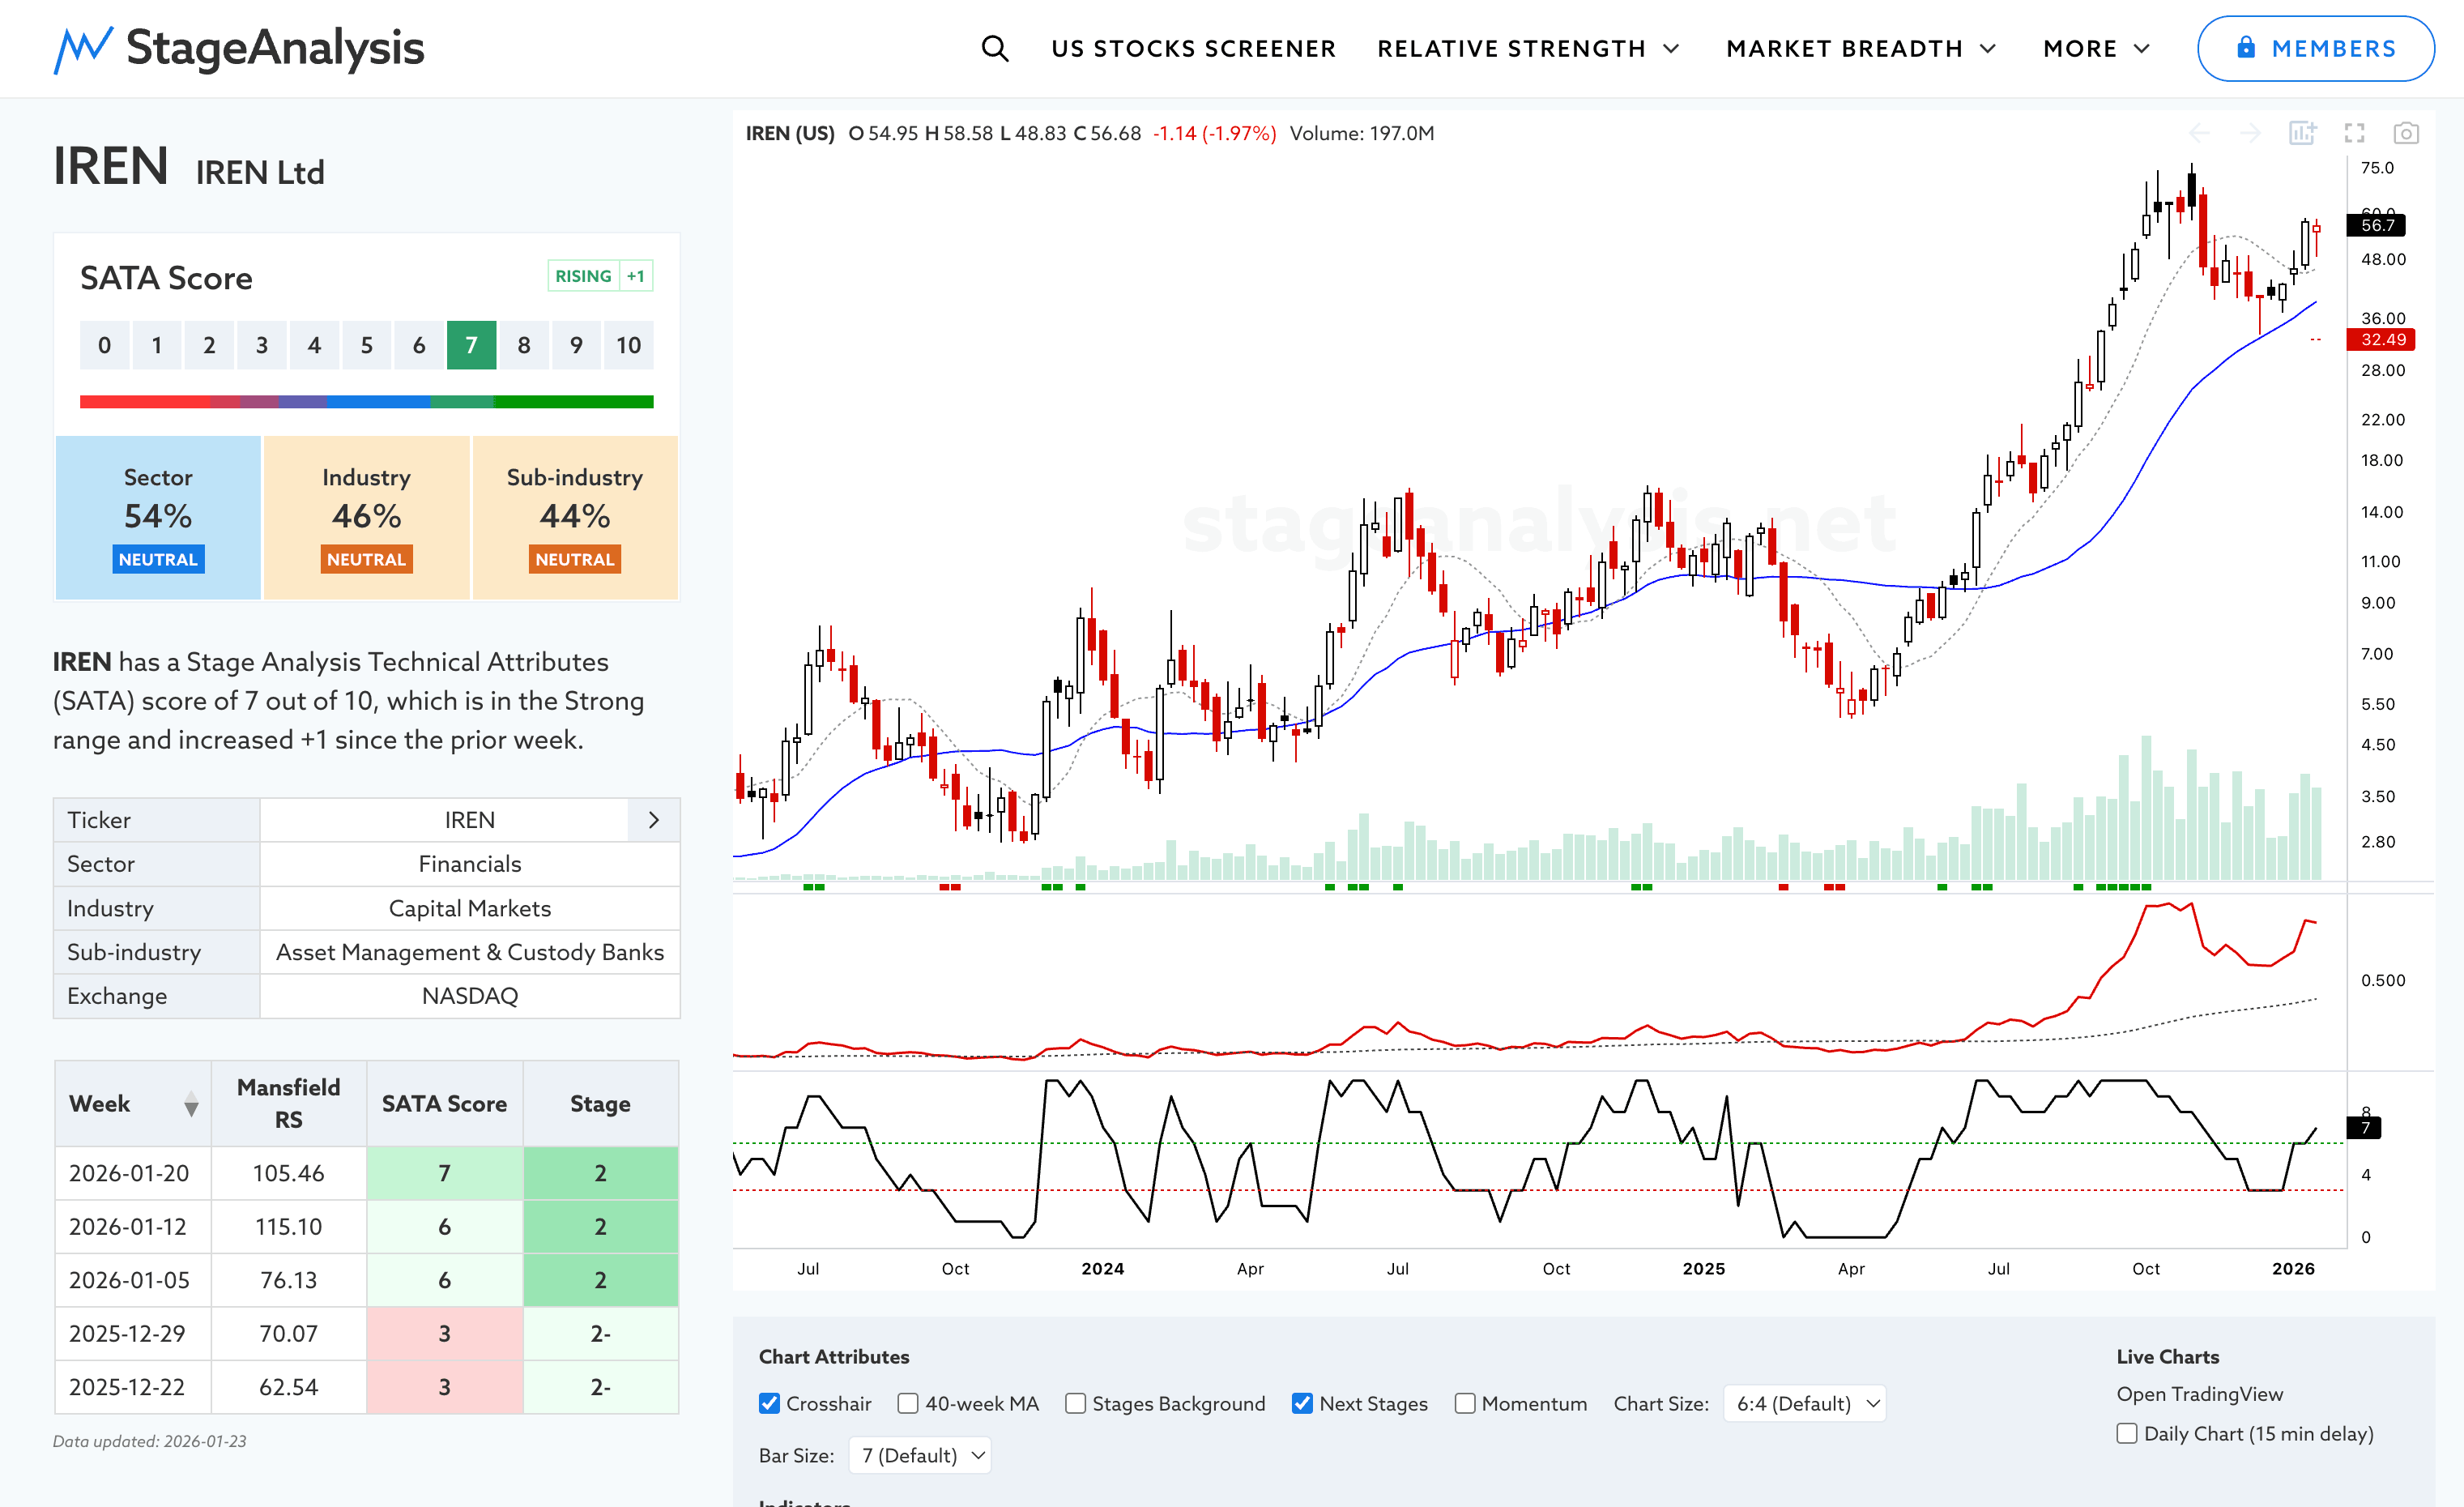The width and height of the screenshot is (2464, 1507).
Task: Click the Open TradingView link
Action: 2199,1394
